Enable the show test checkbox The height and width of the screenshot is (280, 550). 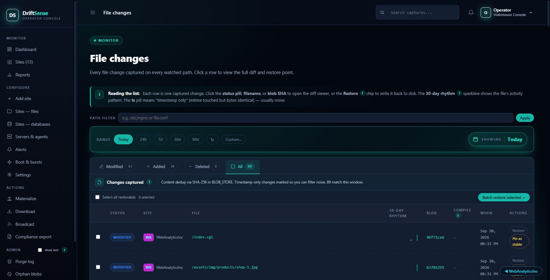pos(40,250)
